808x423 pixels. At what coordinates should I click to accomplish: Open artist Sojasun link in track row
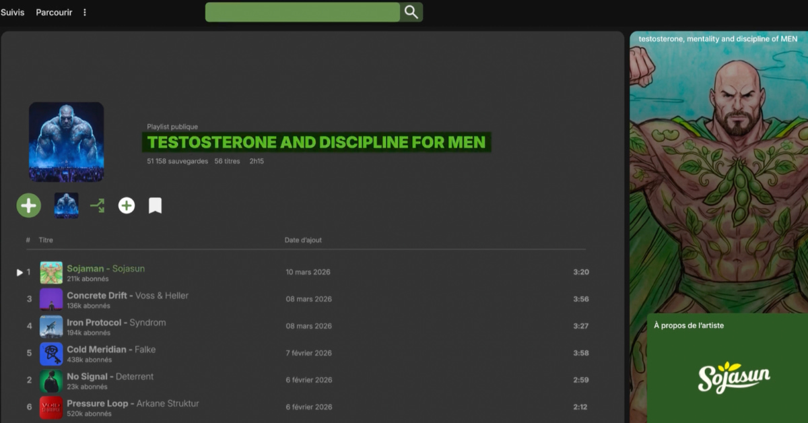[x=129, y=269]
